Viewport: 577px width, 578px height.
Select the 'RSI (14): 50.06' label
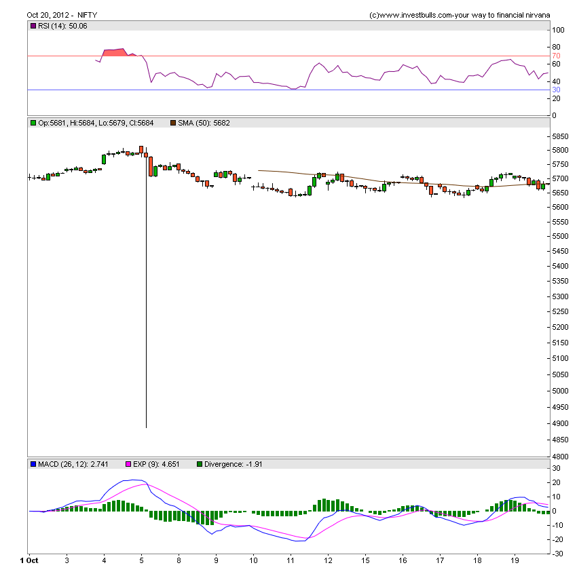click(62, 26)
